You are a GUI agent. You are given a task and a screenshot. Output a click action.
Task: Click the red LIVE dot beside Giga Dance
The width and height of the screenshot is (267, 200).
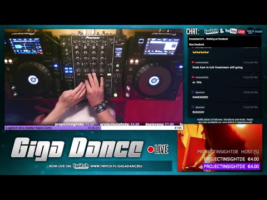click(x=151, y=149)
